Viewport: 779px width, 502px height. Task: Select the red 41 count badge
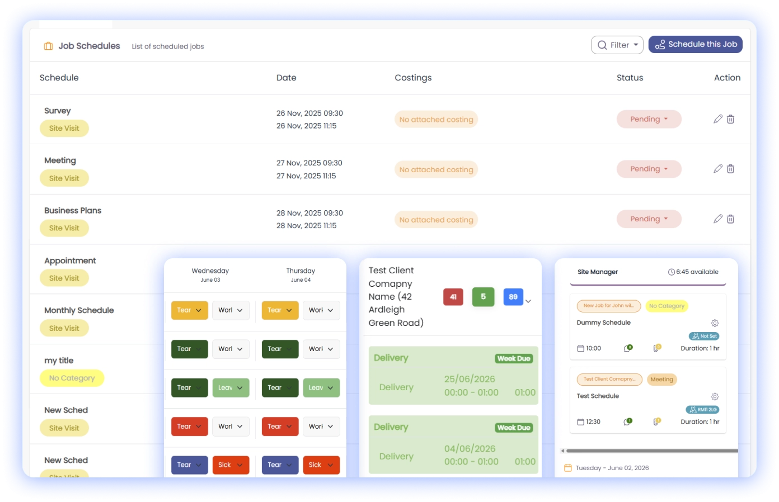[453, 297]
